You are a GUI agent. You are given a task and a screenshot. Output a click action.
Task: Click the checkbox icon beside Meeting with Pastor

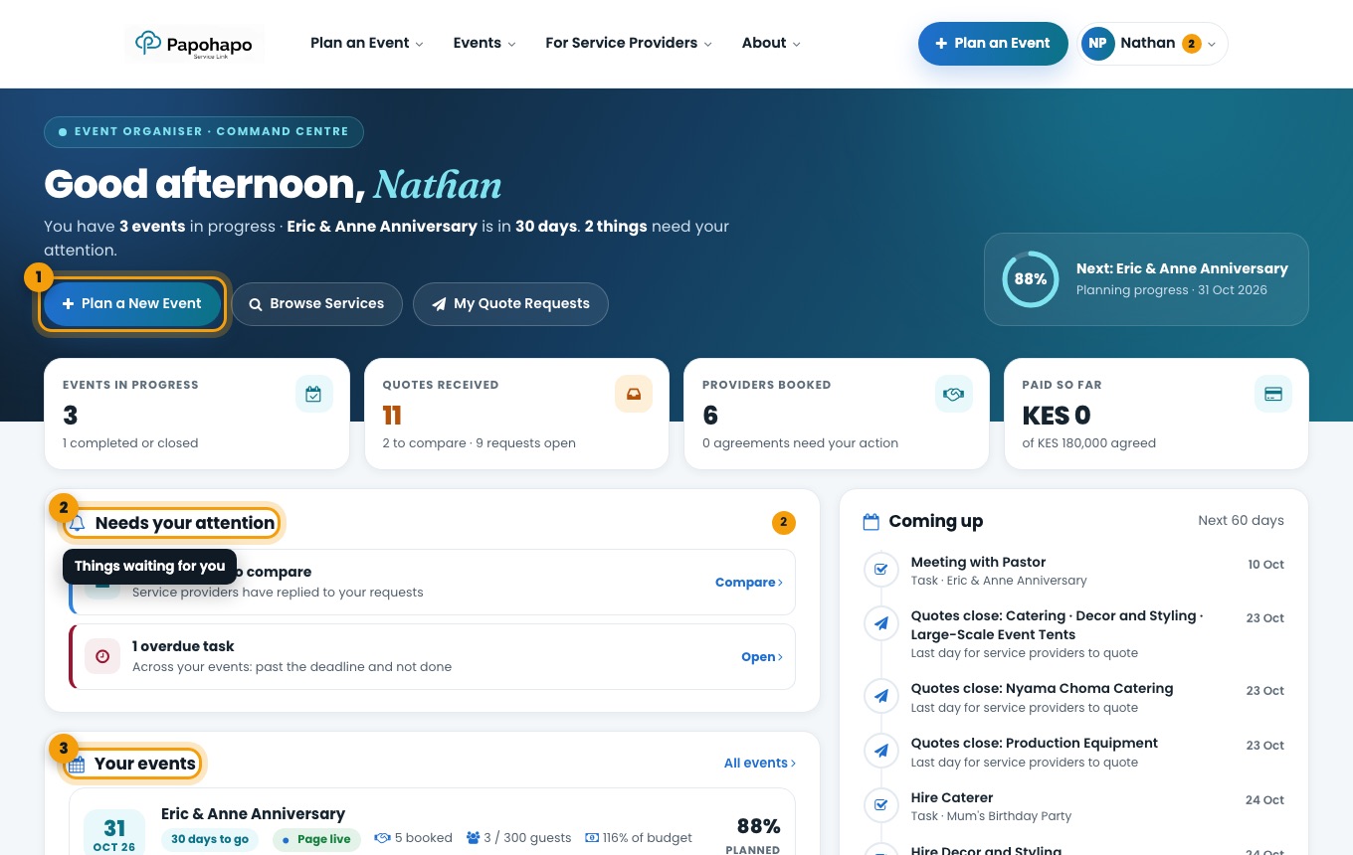pyautogui.click(x=880, y=570)
